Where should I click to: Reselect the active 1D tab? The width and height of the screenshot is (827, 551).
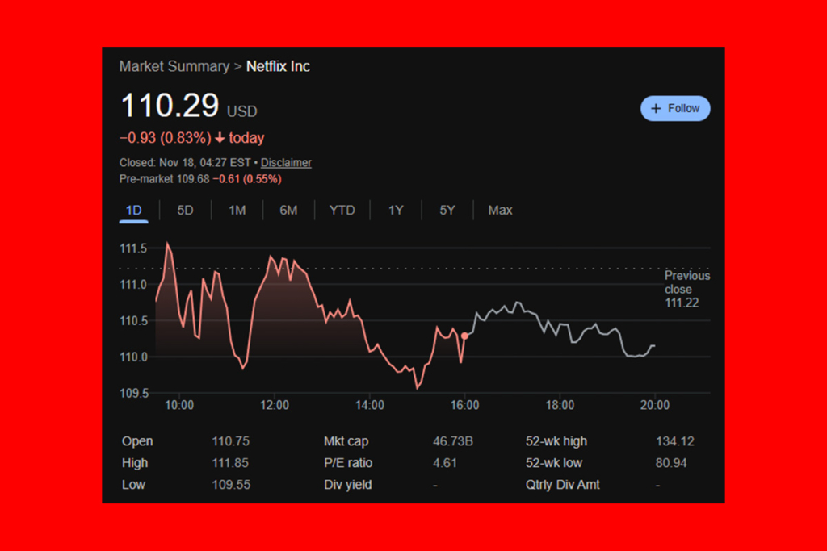coord(133,210)
